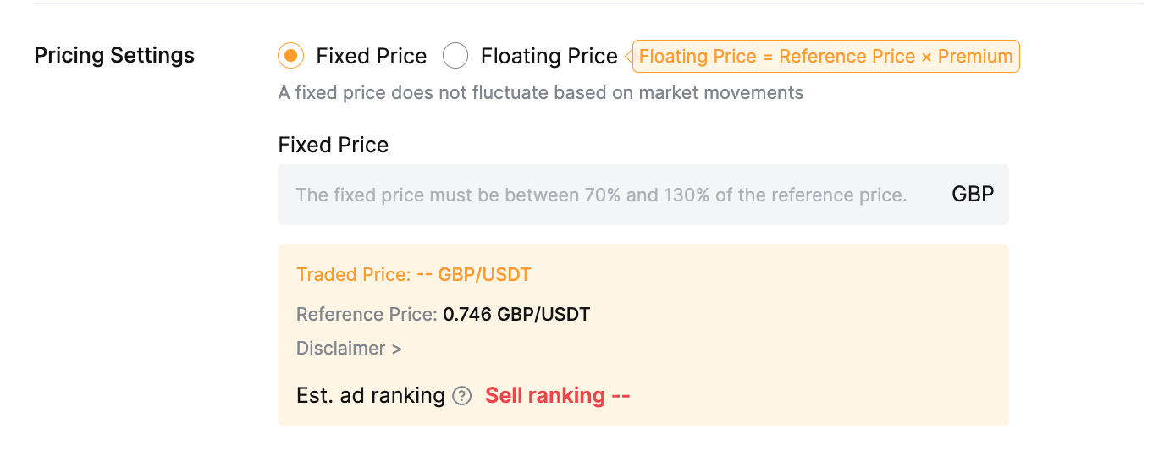This screenshot has height=462, width=1175.
Task: Select the Fixed Price radio button
Action: [x=290, y=56]
